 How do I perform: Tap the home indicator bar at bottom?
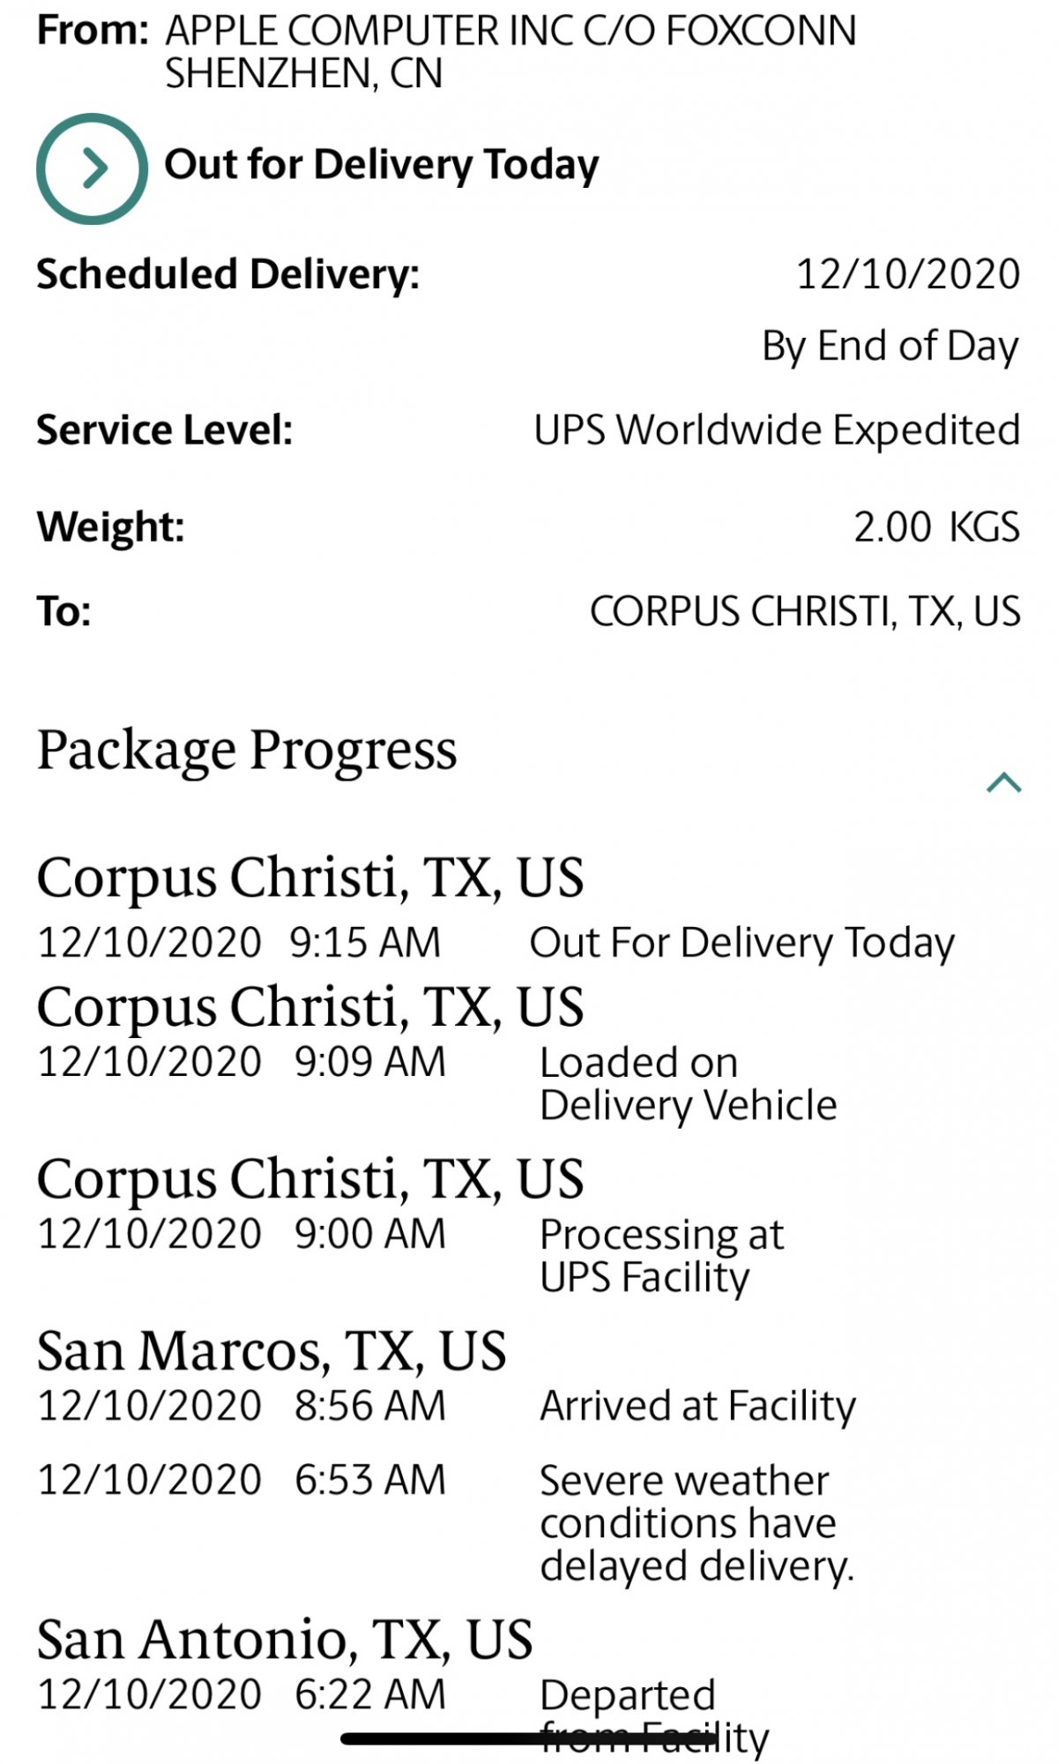pos(529,1739)
